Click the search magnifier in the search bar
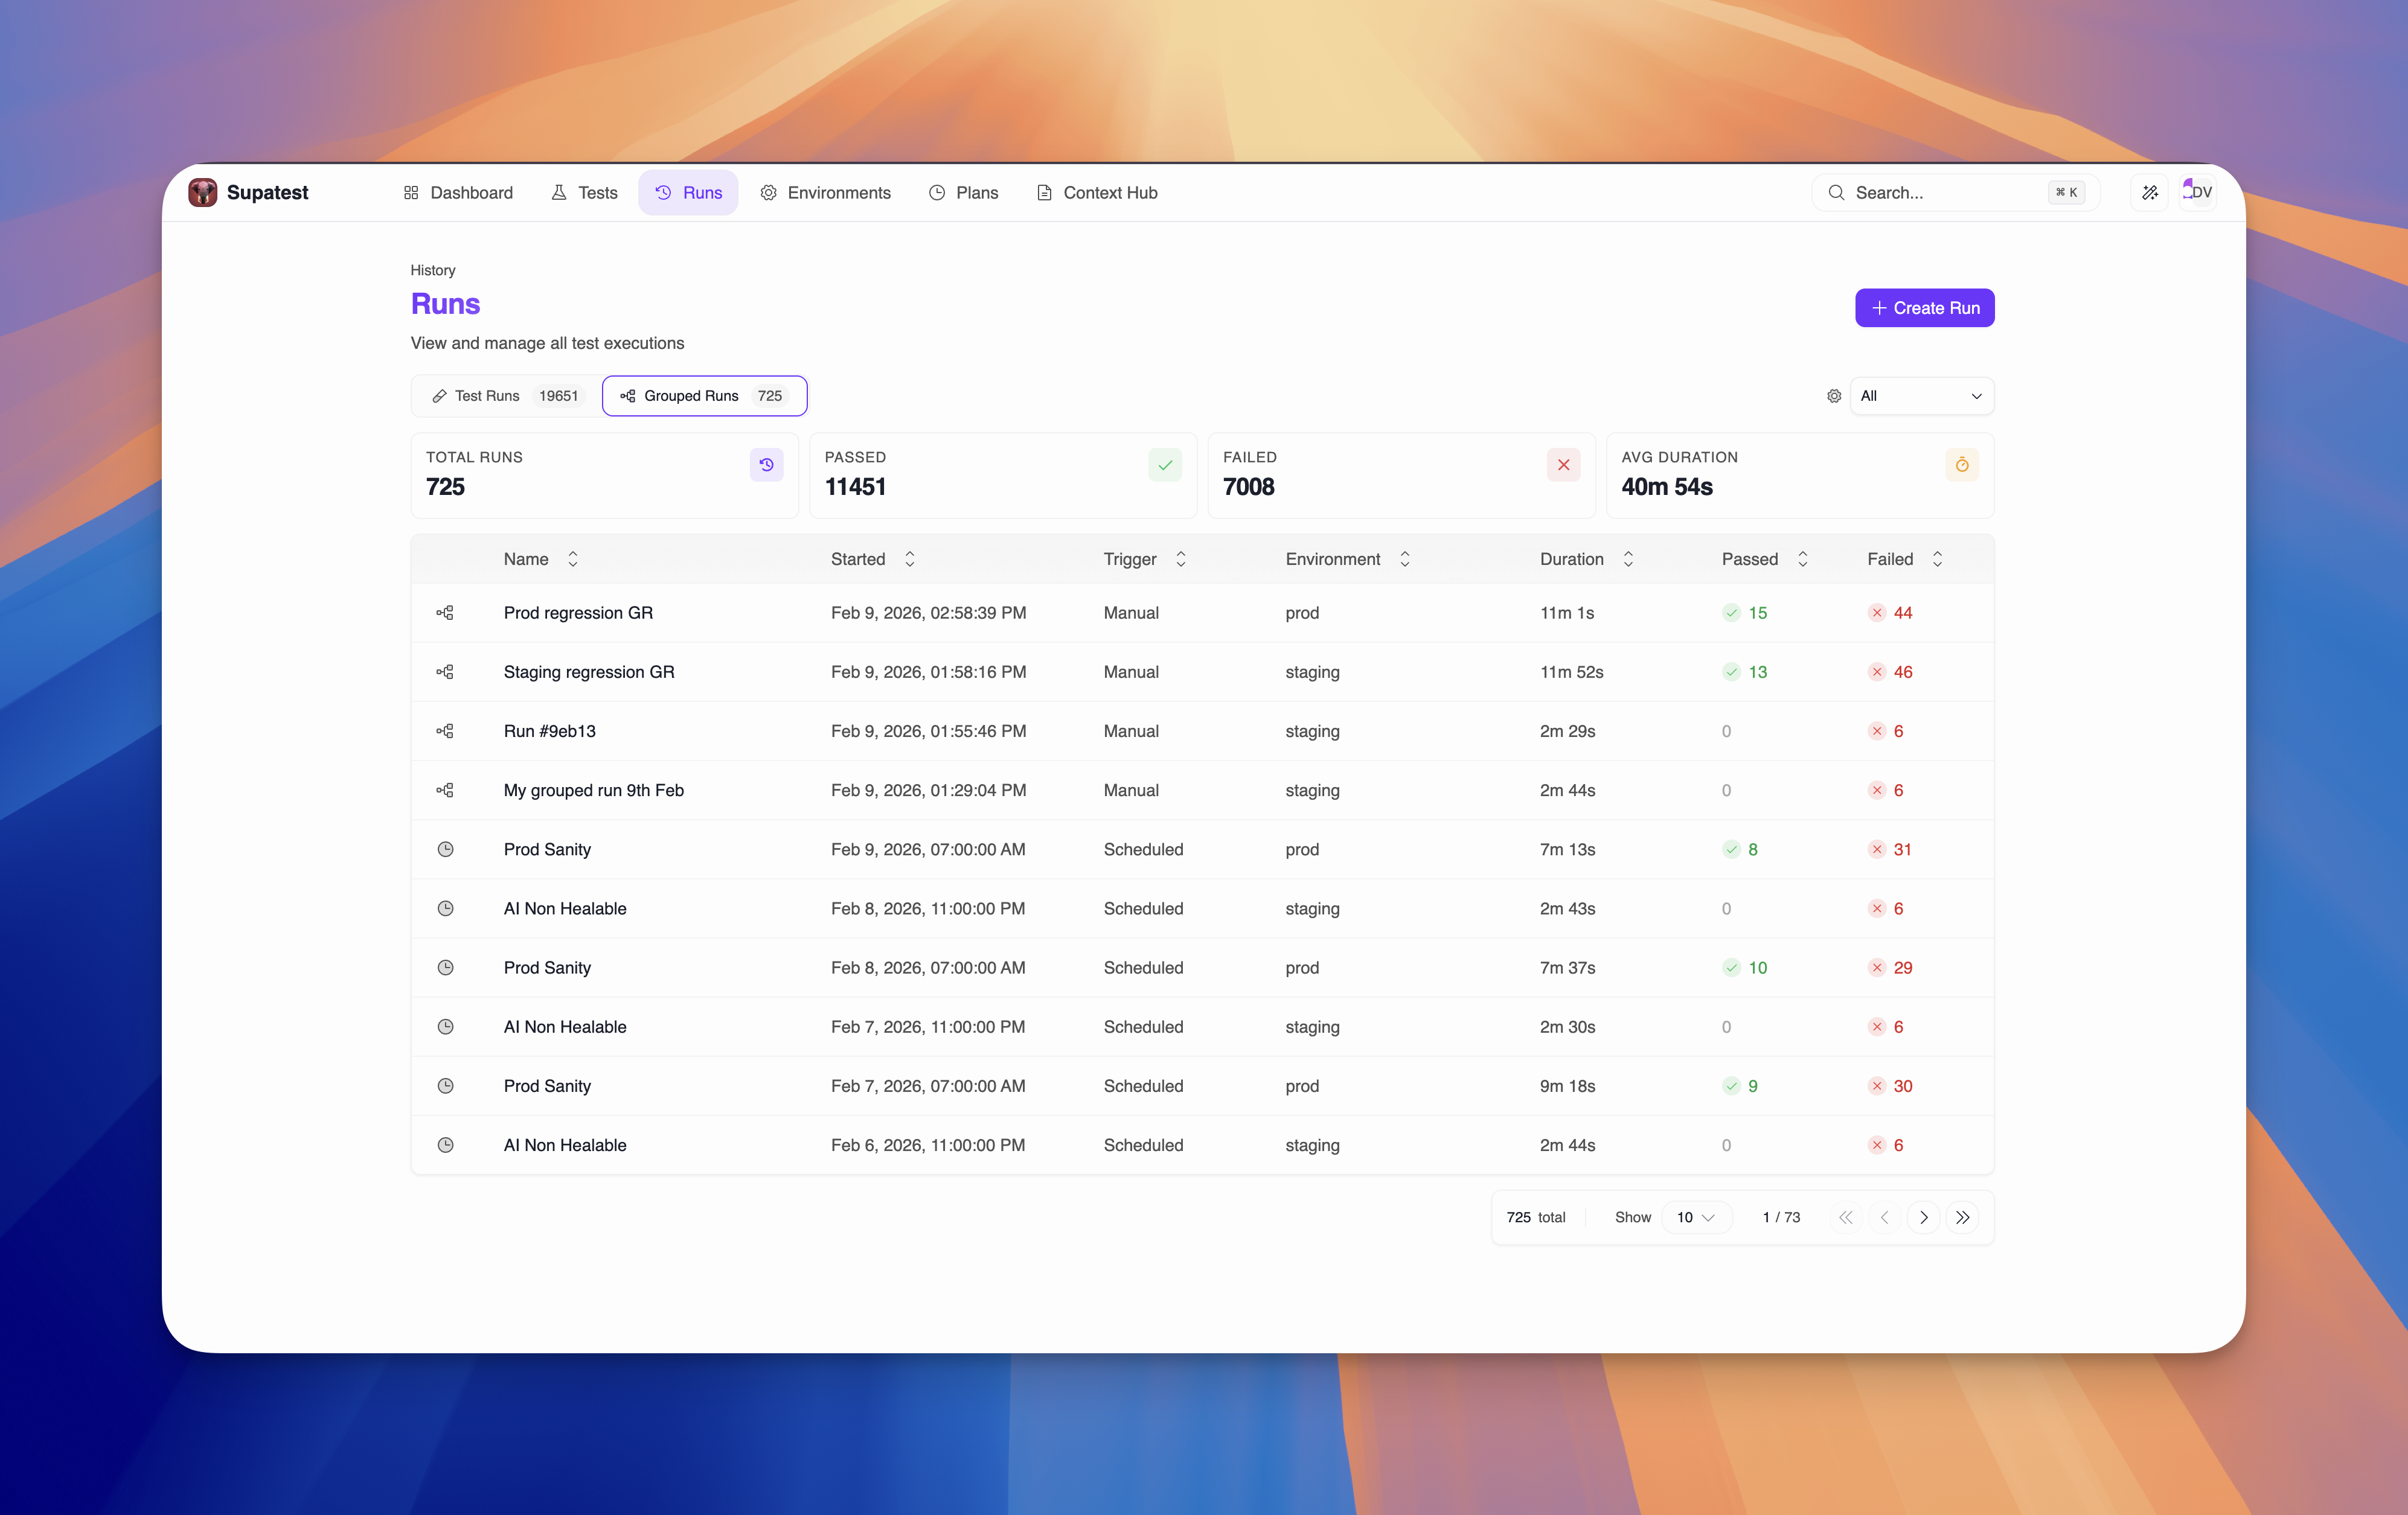The height and width of the screenshot is (1515, 2408). point(1836,192)
